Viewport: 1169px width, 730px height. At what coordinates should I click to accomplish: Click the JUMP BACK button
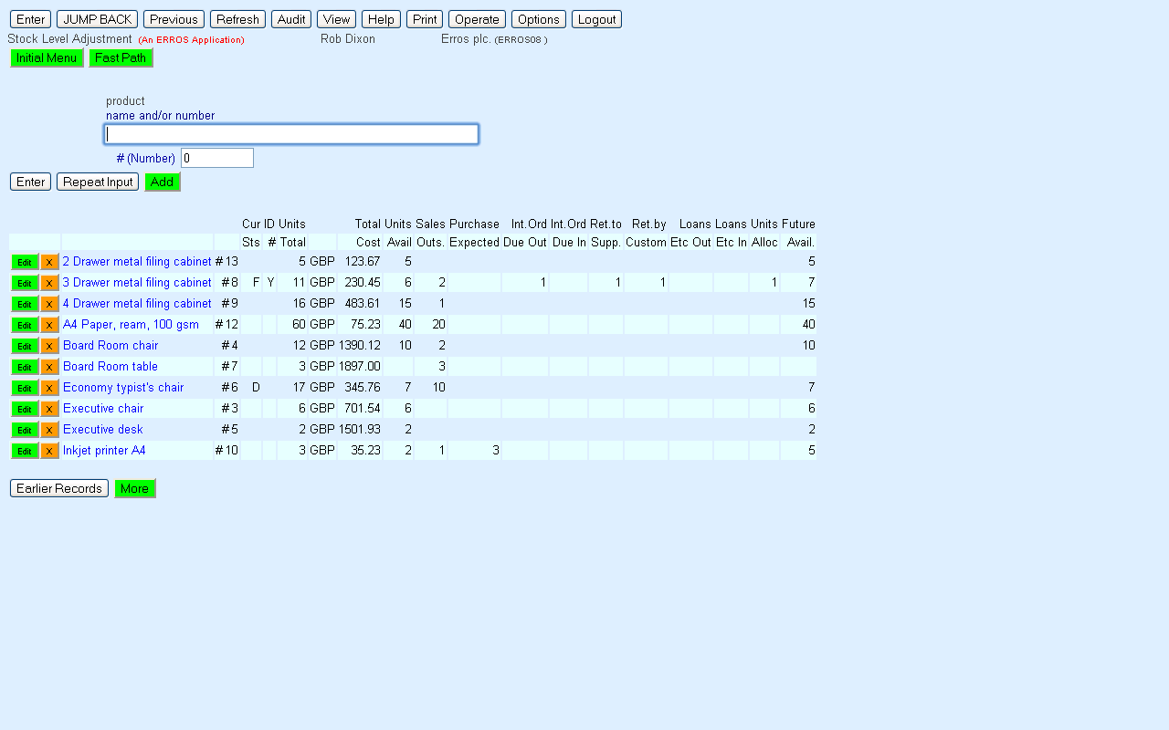[97, 19]
